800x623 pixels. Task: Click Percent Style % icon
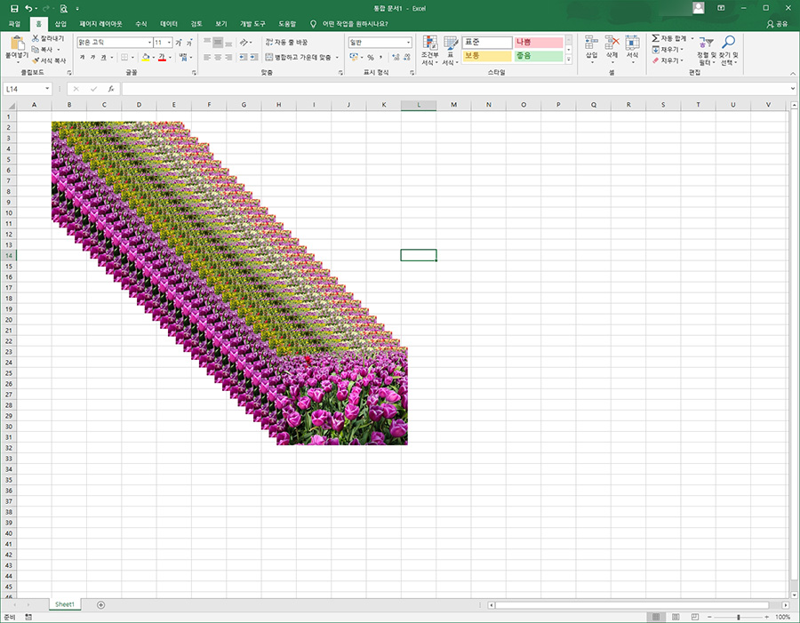(x=371, y=57)
